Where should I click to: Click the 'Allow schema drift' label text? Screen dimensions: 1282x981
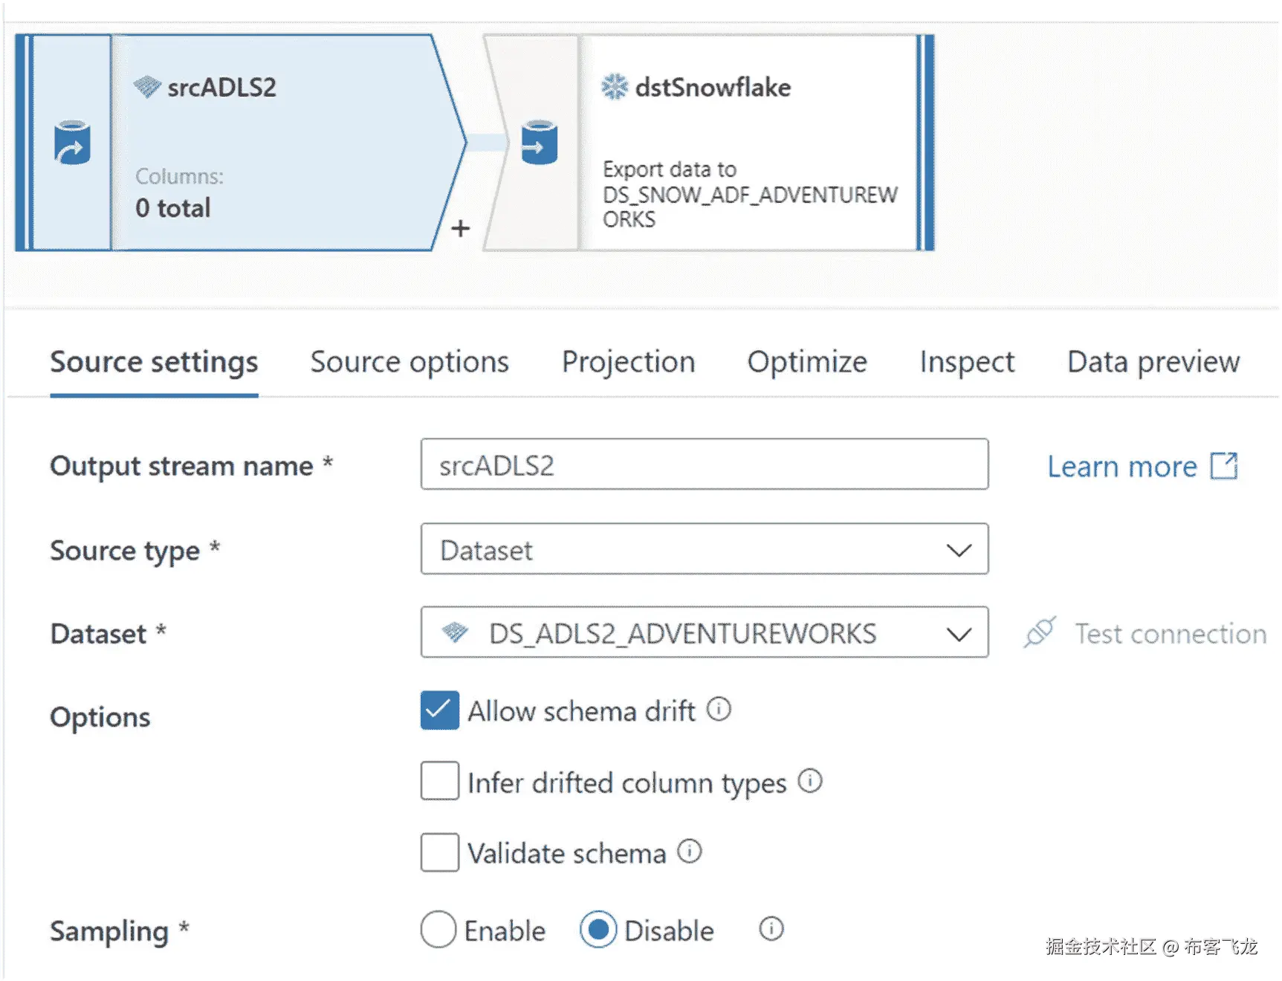(x=582, y=711)
